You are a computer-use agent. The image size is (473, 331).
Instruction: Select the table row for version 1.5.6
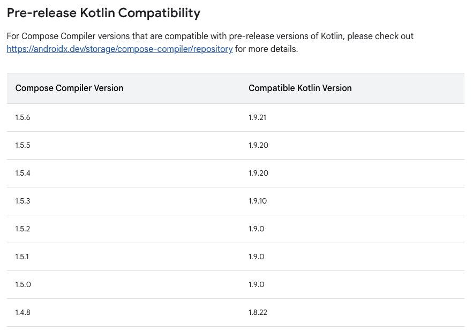[x=22, y=117]
